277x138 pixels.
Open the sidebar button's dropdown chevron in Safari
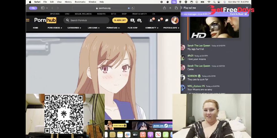tap(47, 8)
